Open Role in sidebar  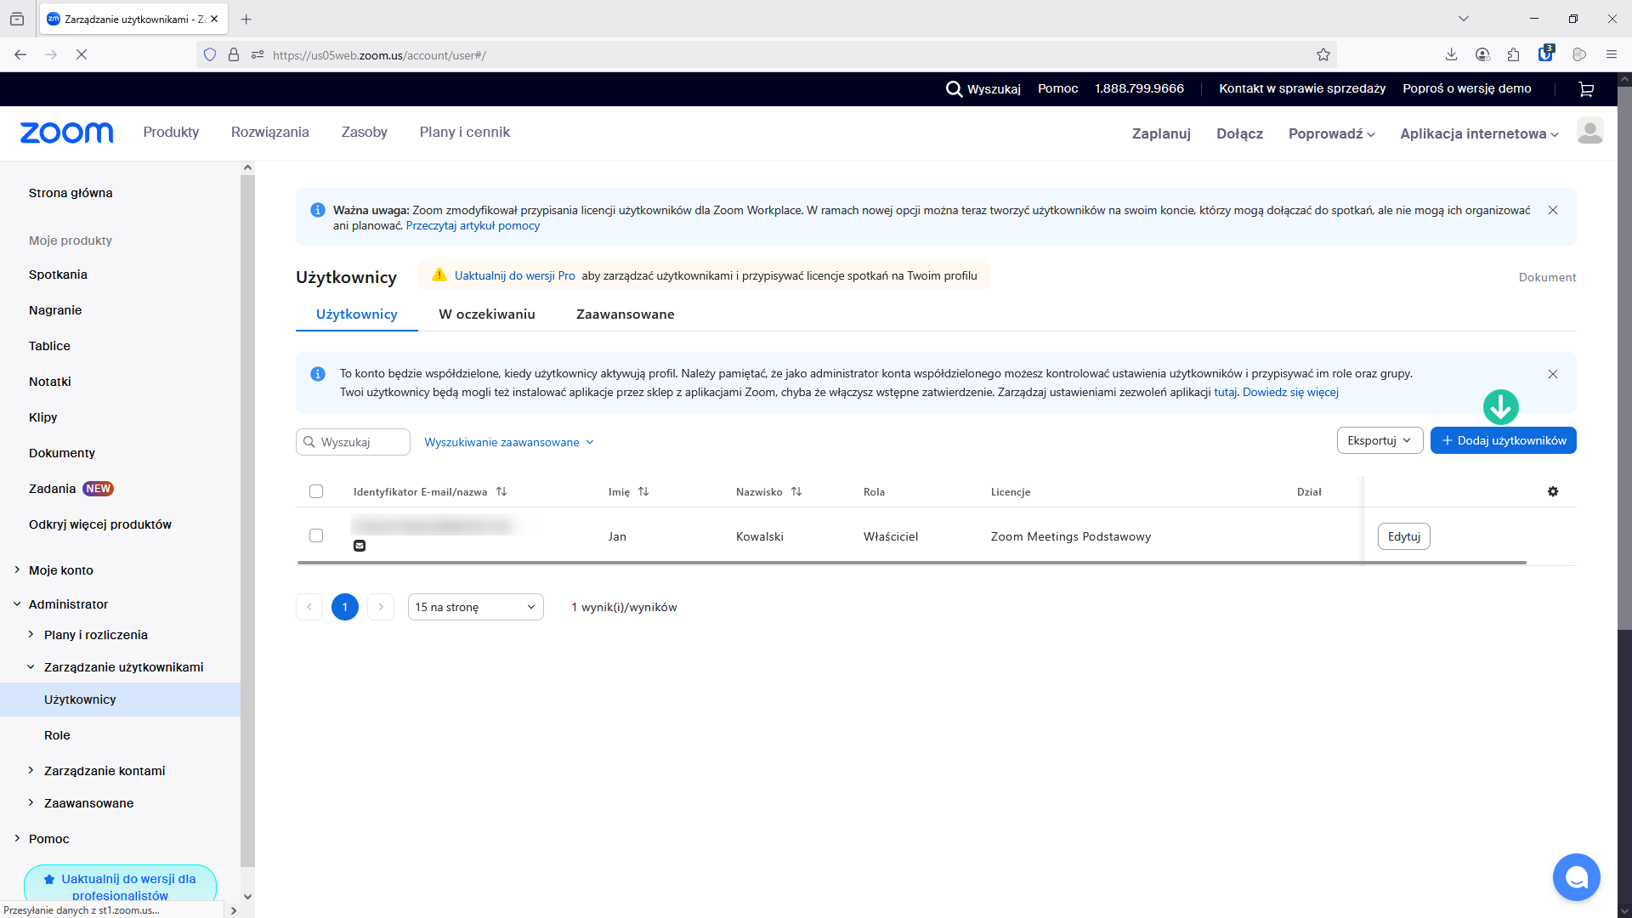pos(57,735)
